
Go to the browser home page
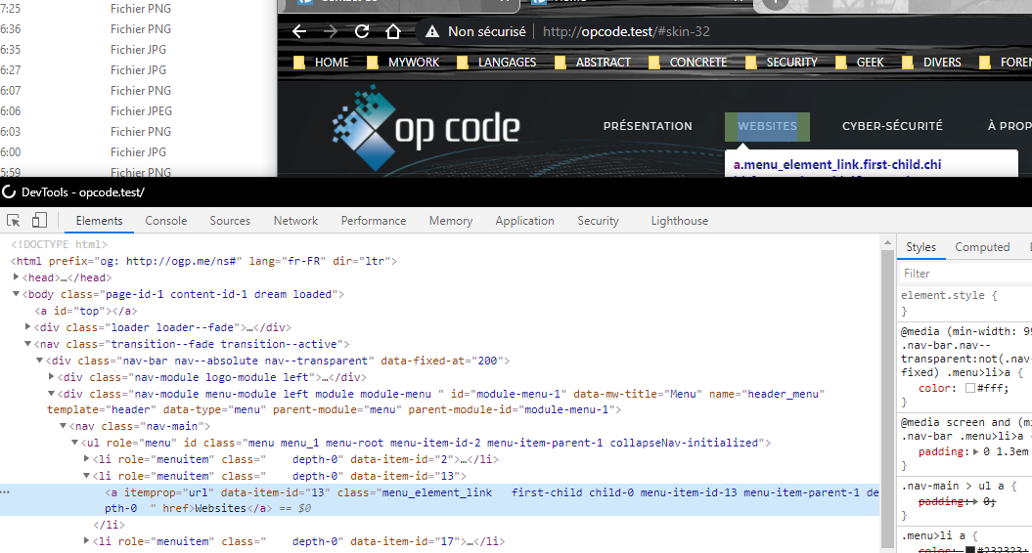tap(393, 31)
